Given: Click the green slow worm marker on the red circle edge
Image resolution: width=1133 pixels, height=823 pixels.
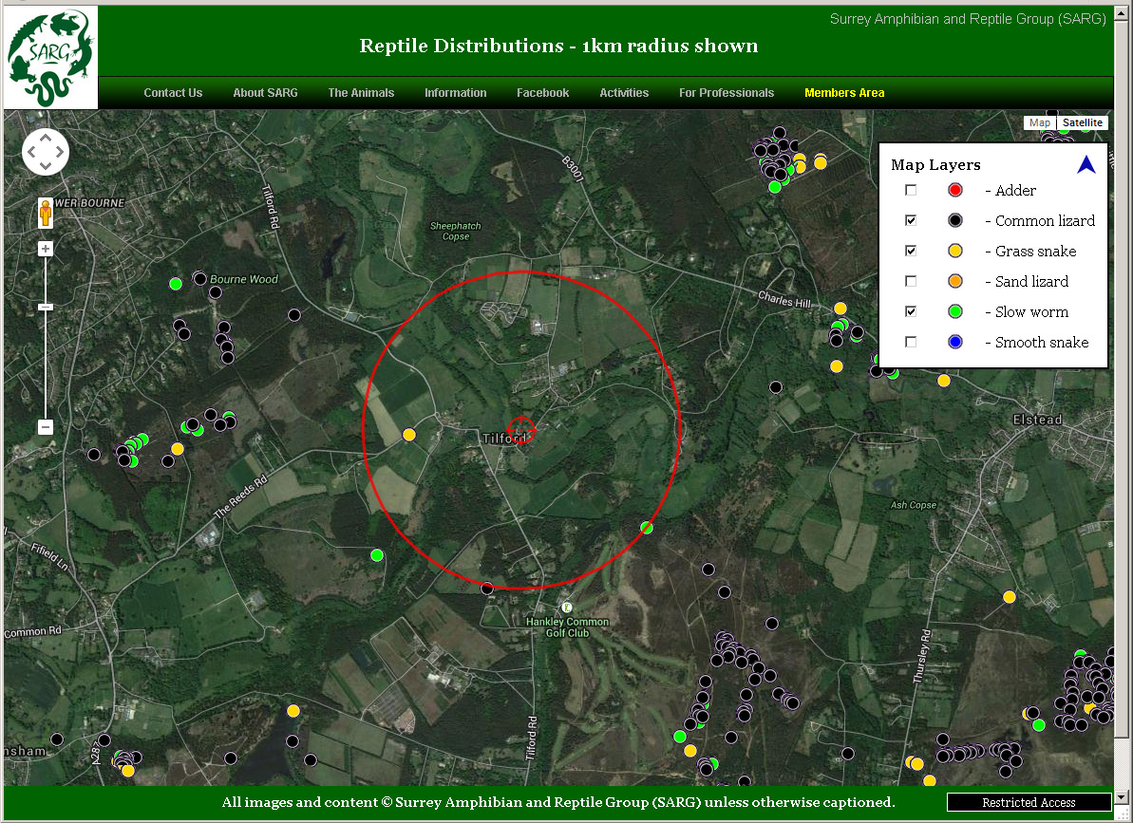Looking at the screenshot, I should (647, 528).
